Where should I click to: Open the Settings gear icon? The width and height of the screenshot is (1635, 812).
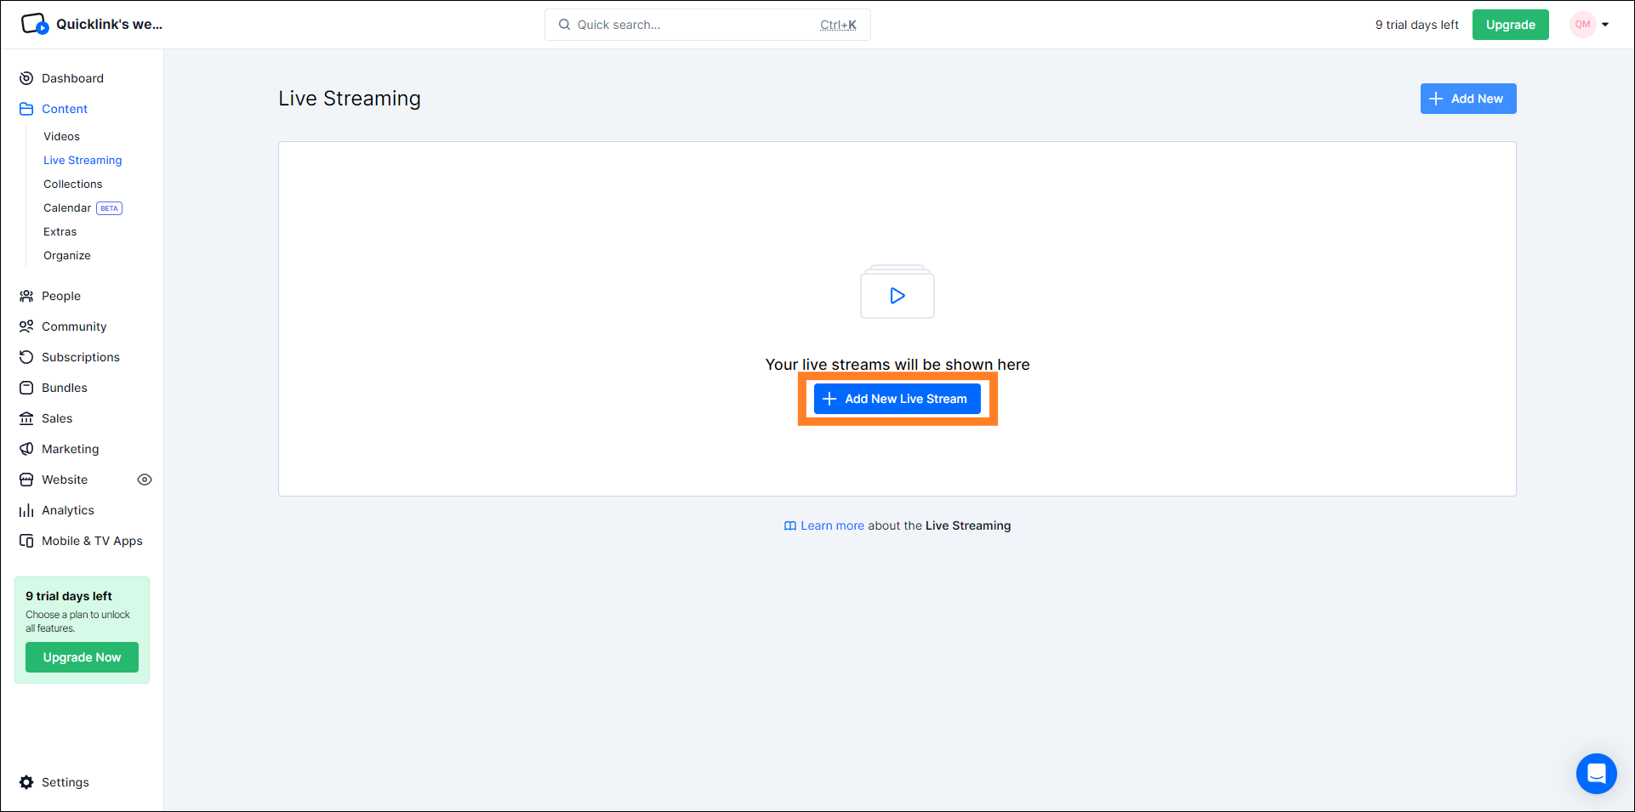point(26,782)
